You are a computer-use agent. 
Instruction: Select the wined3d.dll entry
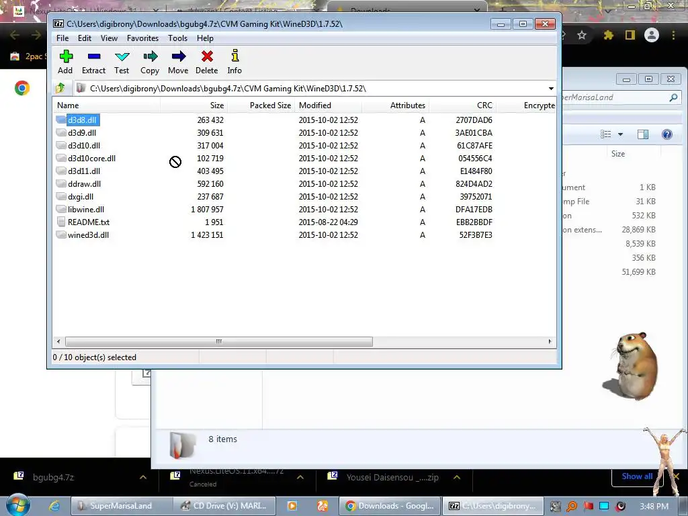[88, 234]
